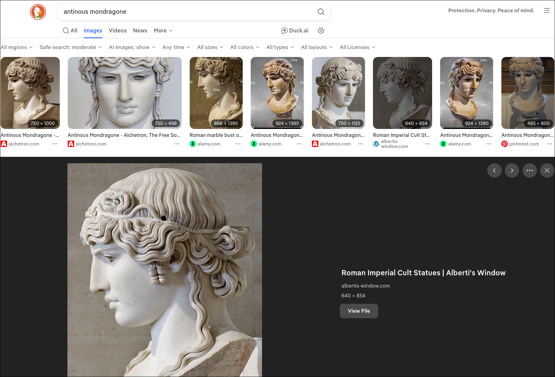Click Roman marble bust o... result title

point(216,135)
